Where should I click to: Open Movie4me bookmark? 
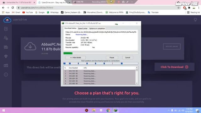pos(94,13)
